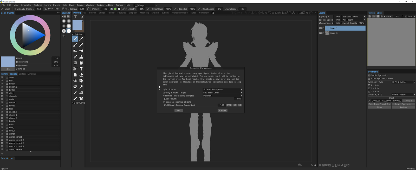416x170 pixels.
Task: Move layer up arrow icon
Action: [339, 165]
